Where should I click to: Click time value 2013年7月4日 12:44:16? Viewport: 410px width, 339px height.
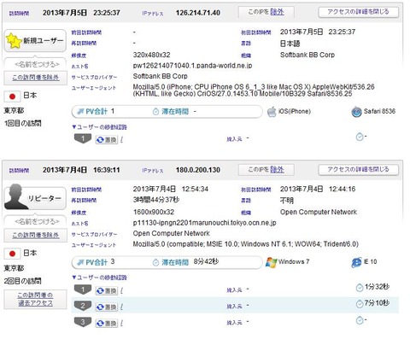pyautogui.click(x=318, y=189)
